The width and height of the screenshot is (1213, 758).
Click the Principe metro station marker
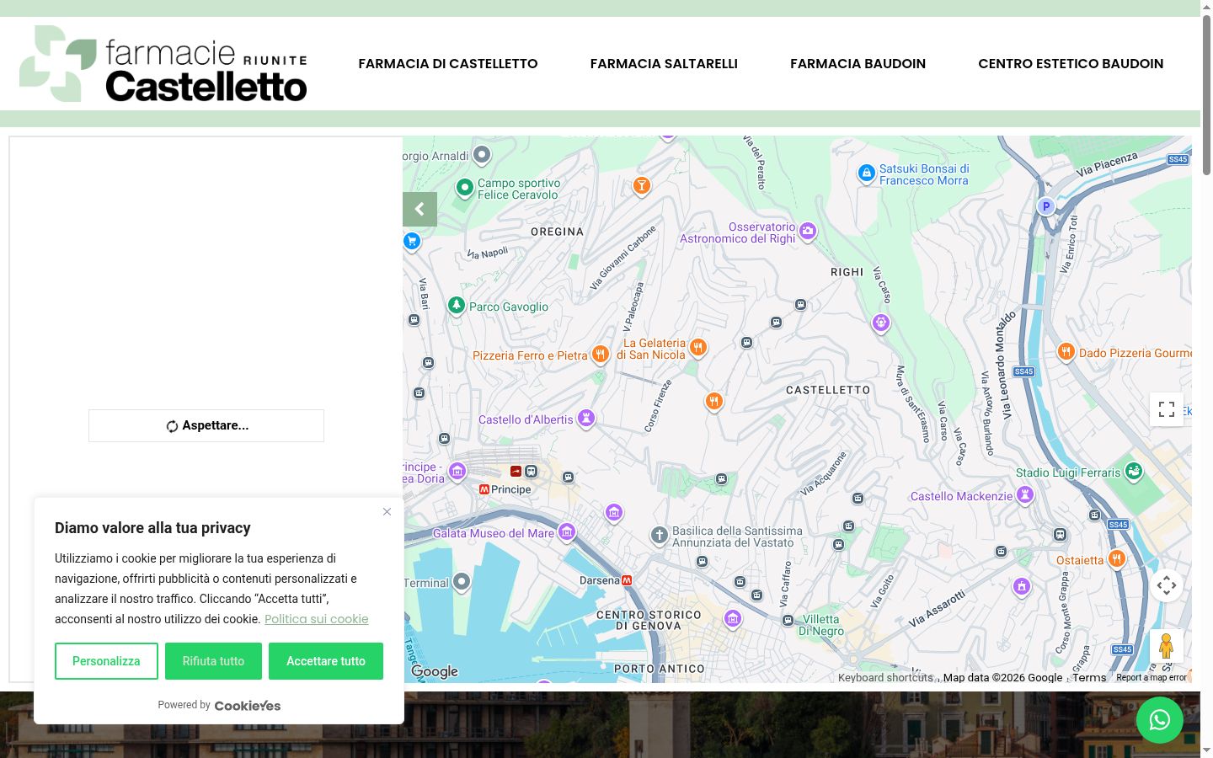(484, 489)
